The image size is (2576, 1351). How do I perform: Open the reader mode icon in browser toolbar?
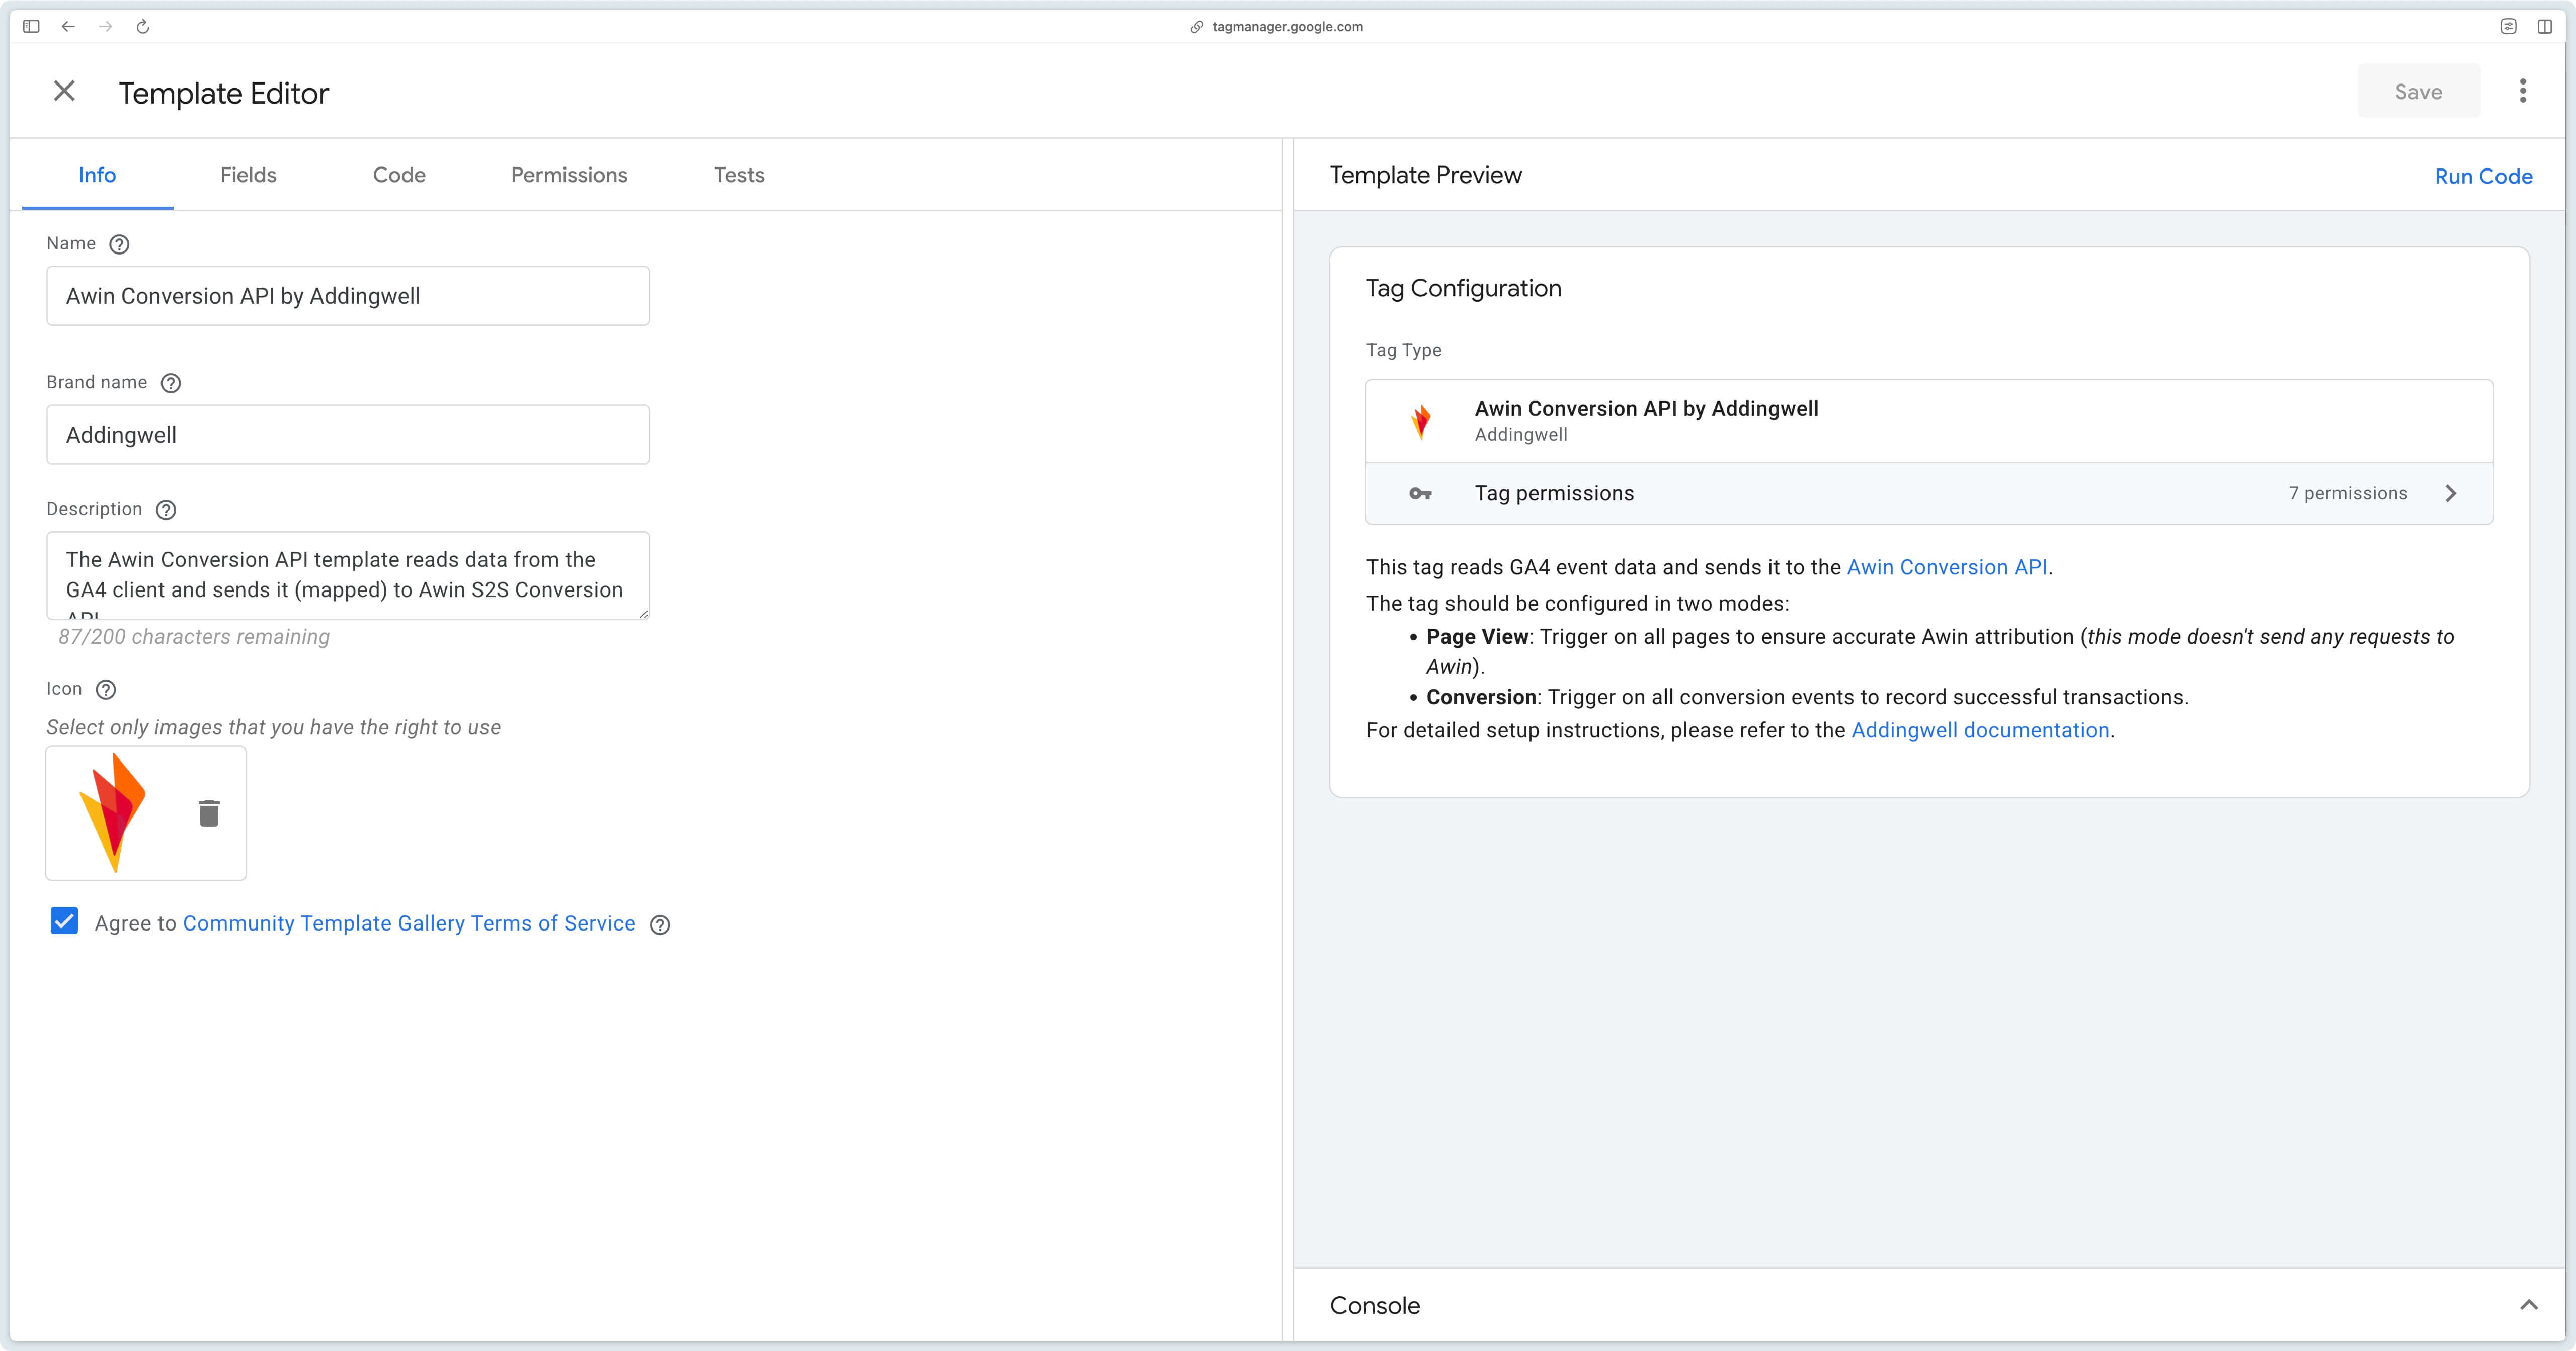(2508, 26)
